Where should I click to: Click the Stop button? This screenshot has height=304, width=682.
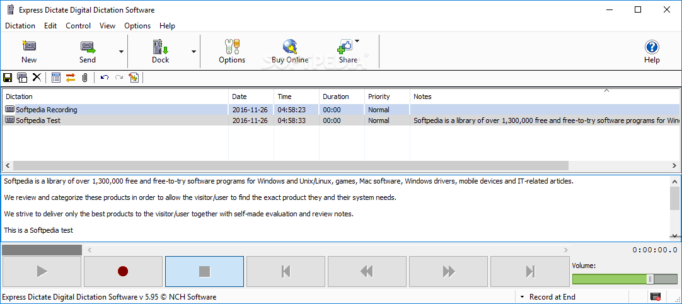[204, 271]
